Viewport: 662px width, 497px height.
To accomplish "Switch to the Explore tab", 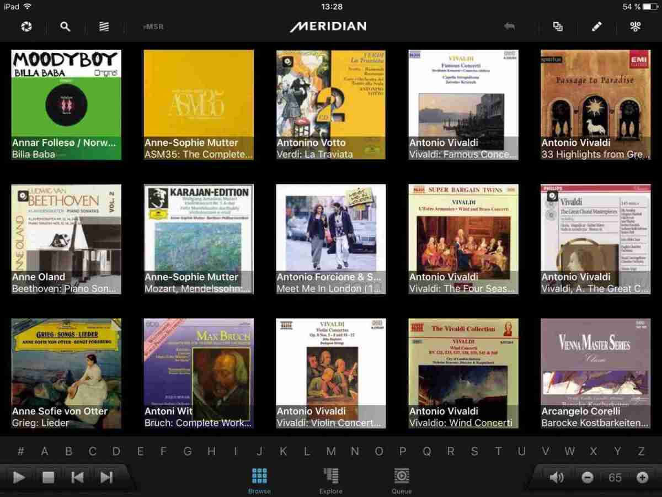I will 331,480.
